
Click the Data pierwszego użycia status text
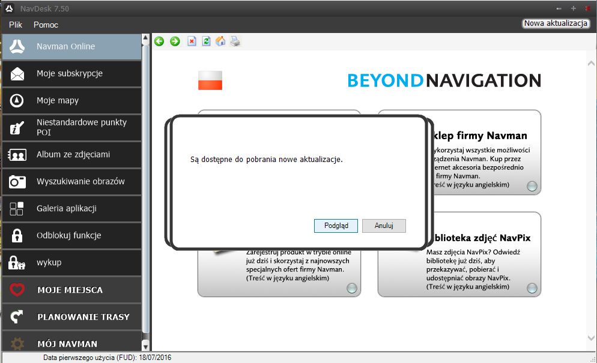click(x=107, y=358)
